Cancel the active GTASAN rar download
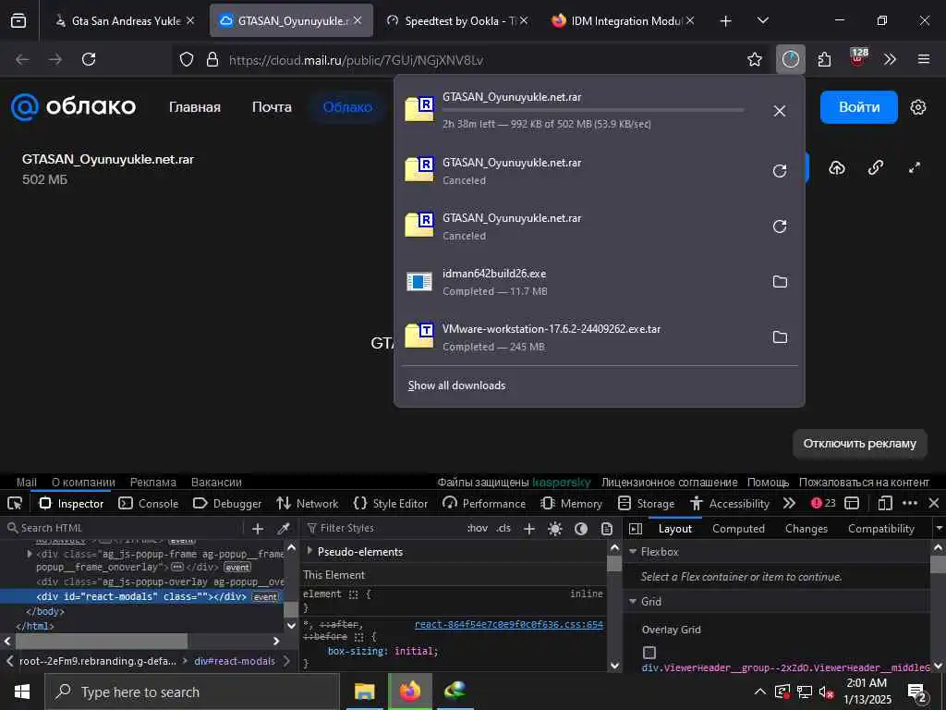946x710 pixels. tap(780, 111)
